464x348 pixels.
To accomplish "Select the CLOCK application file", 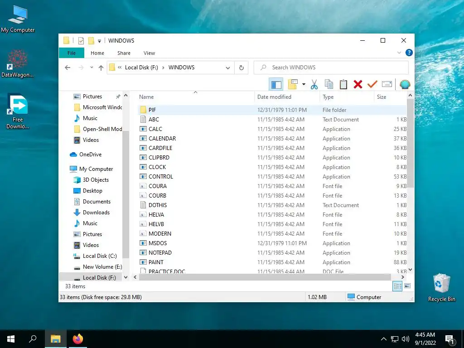I will 272,167.
